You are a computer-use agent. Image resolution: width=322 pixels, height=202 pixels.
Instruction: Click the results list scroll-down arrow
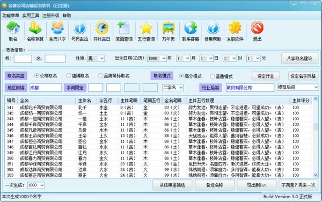pos(316,175)
